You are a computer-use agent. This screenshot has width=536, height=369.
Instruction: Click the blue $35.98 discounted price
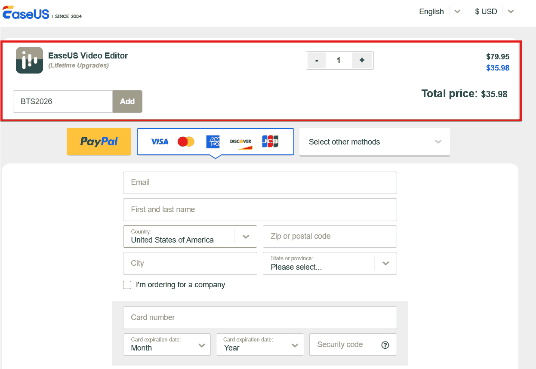pos(498,68)
